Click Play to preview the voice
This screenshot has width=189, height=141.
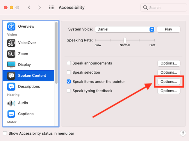click(x=169, y=29)
